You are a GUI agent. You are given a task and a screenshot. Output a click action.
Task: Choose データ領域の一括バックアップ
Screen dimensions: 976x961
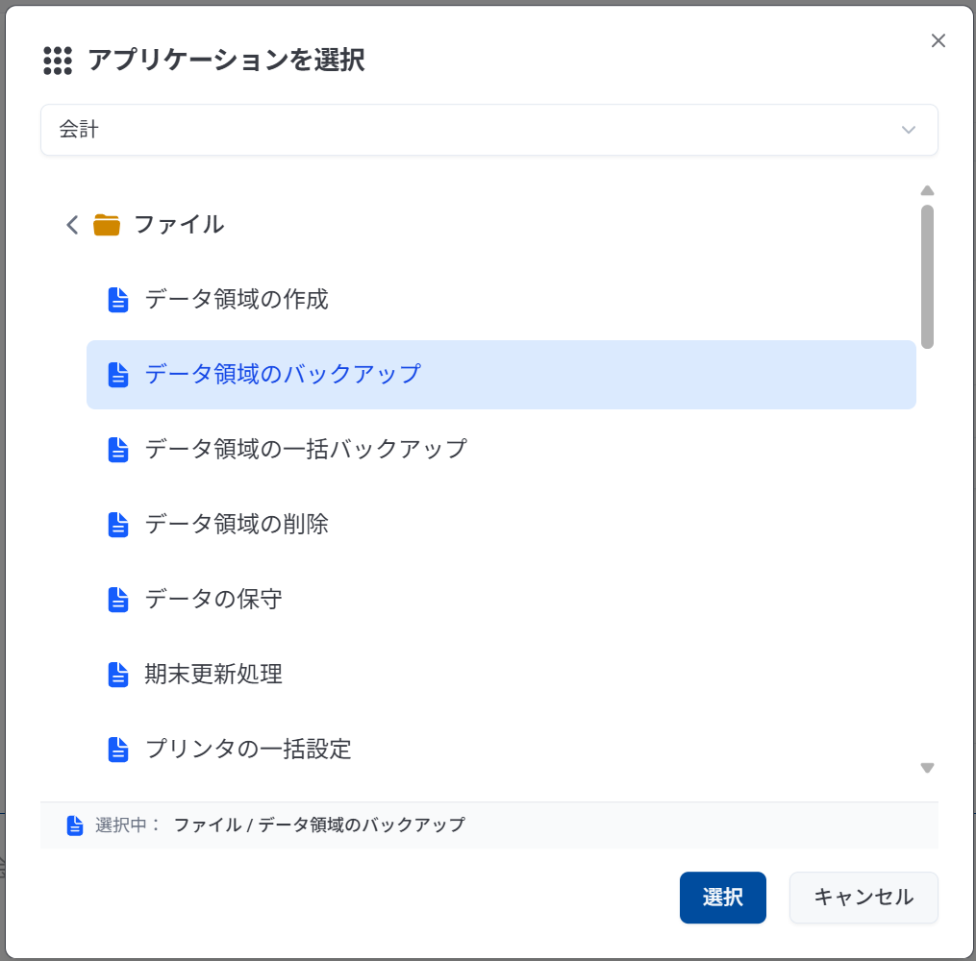(x=501, y=449)
